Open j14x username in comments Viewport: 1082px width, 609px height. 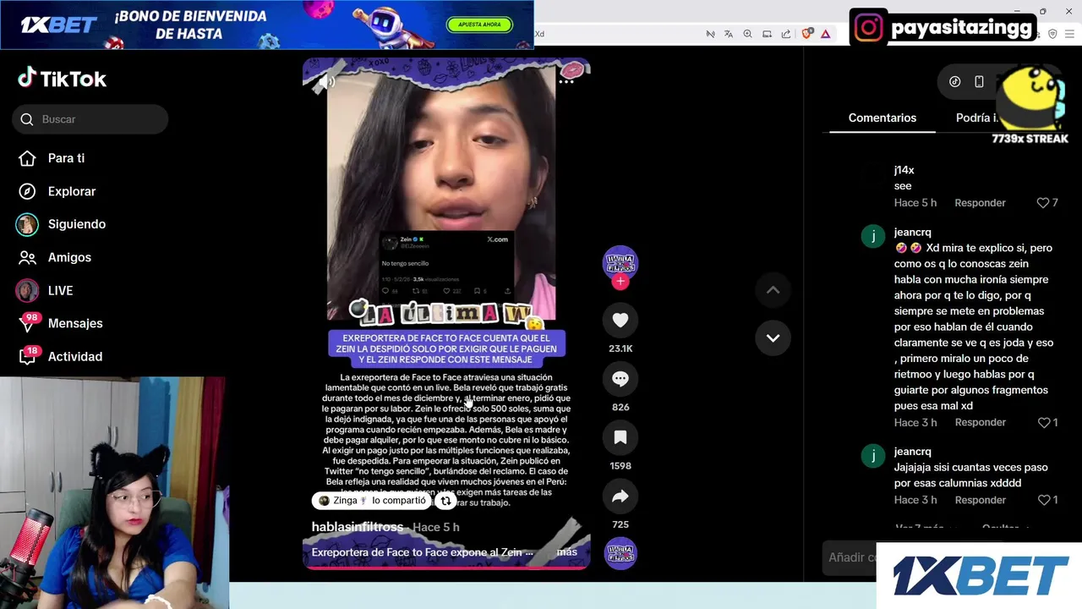tap(904, 170)
